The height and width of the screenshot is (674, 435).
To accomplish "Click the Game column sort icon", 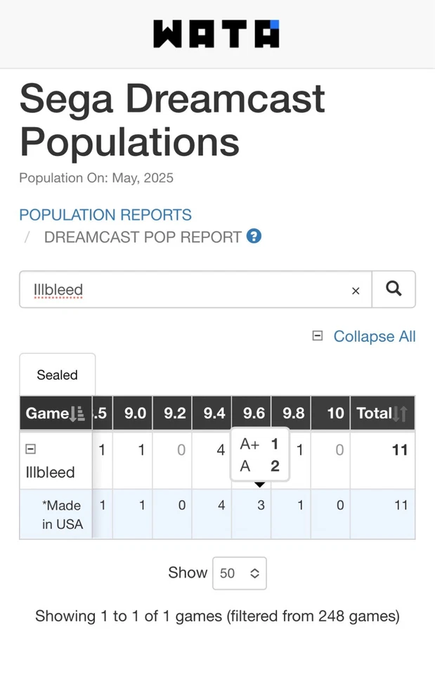I will pos(78,414).
